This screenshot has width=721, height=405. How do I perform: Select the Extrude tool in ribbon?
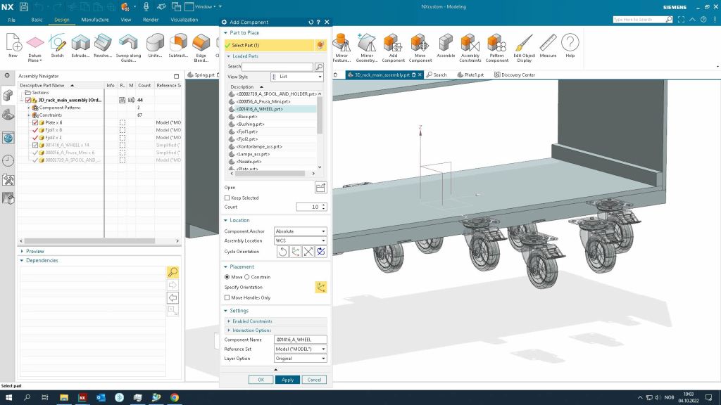coord(80,43)
